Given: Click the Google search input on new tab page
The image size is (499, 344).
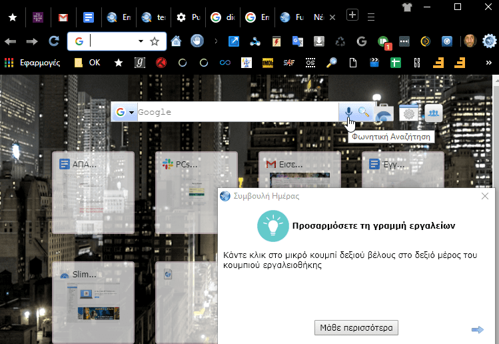Looking at the screenshot, I should tap(238, 112).
